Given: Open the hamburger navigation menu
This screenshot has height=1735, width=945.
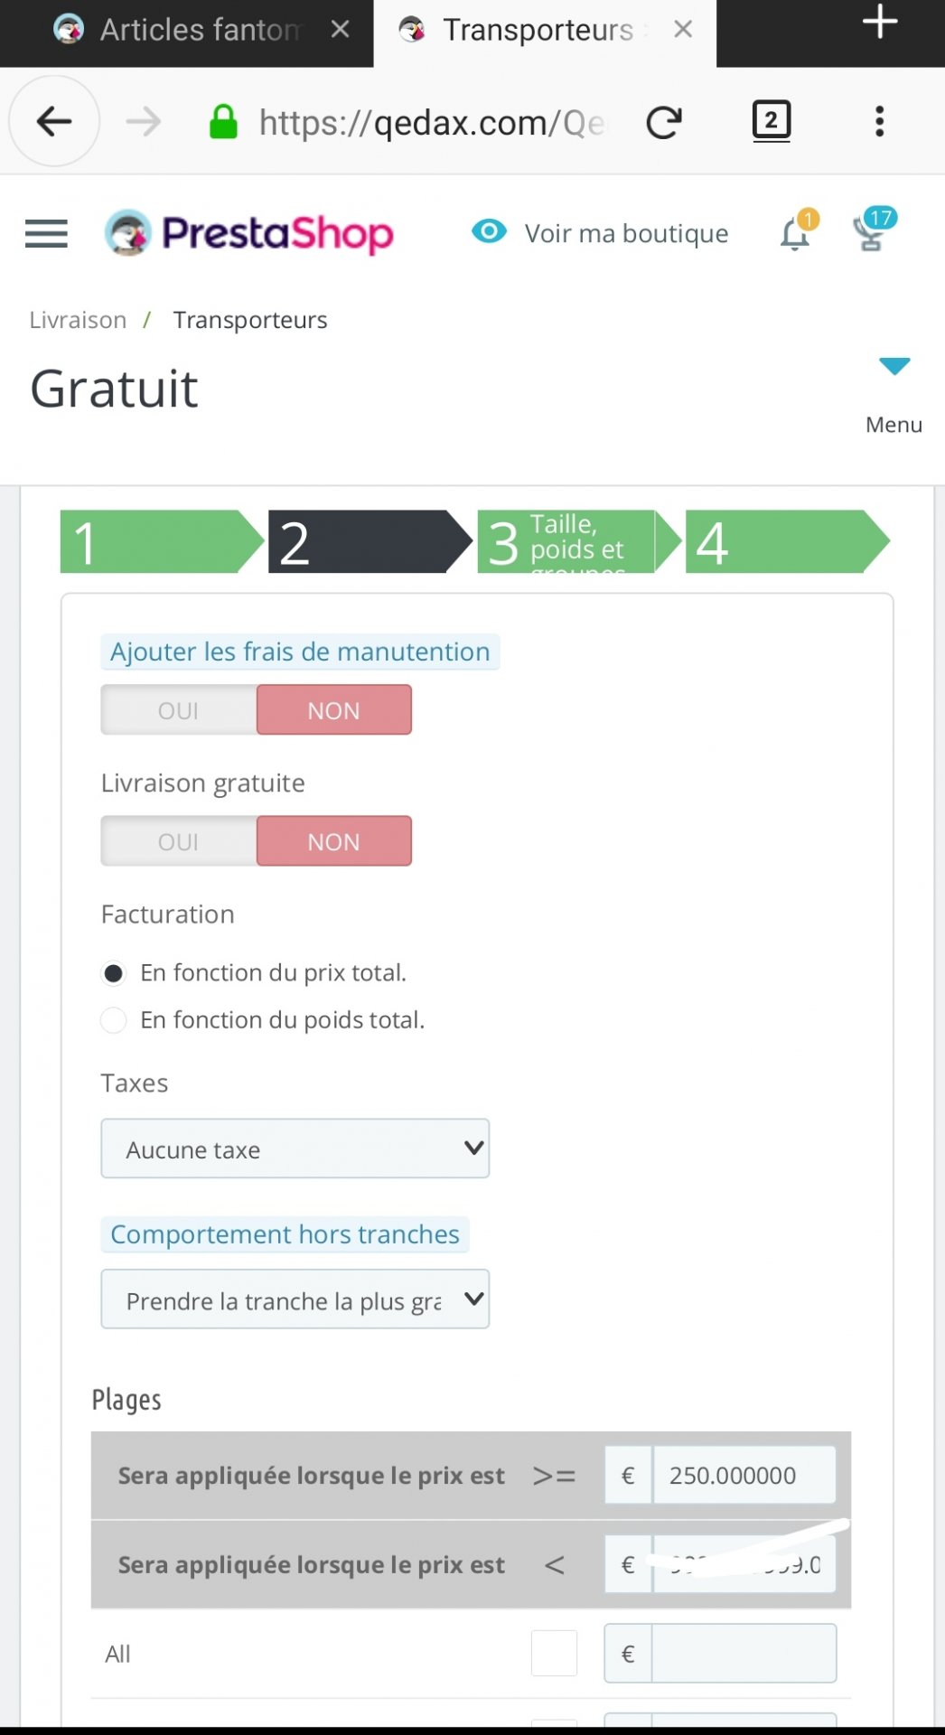Looking at the screenshot, I should (46, 233).
